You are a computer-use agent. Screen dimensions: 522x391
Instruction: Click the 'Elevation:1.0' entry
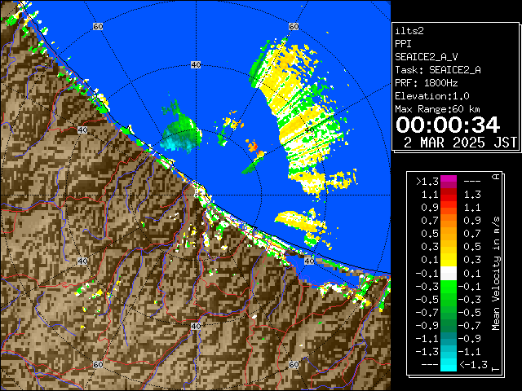click(432, 96)
